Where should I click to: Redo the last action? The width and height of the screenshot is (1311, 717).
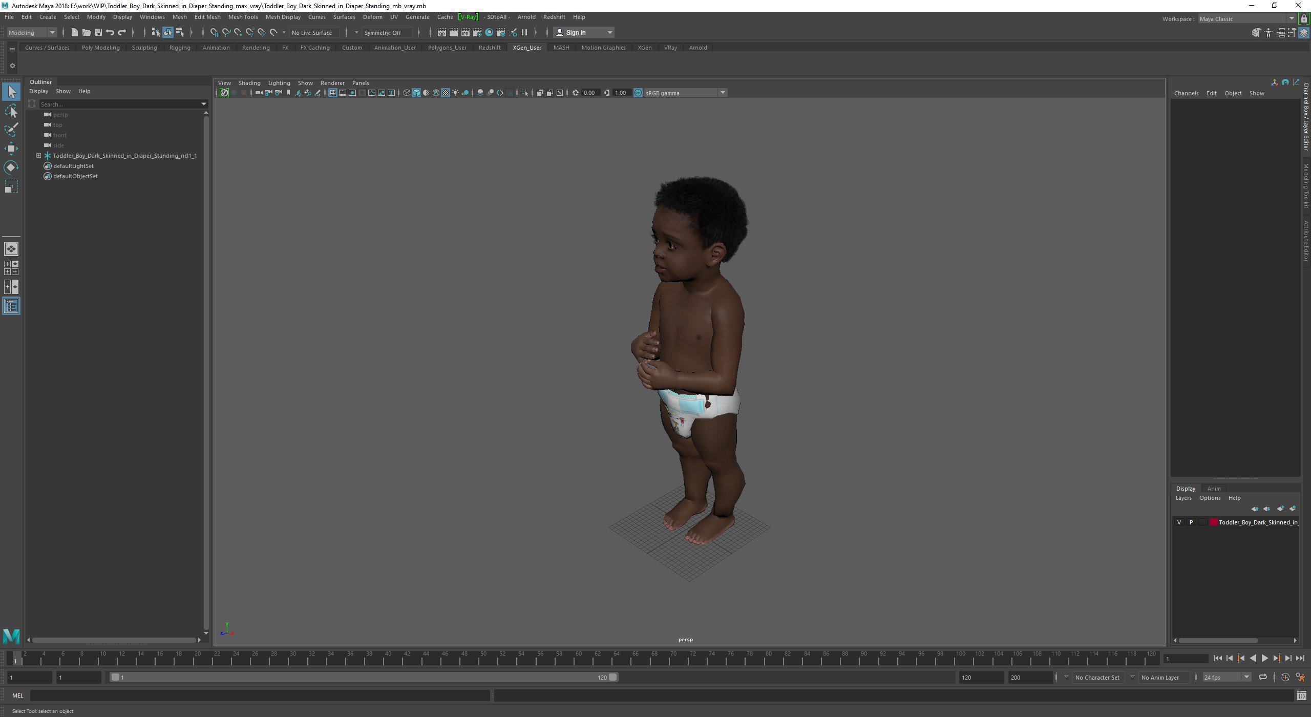(x=122, y=32)
